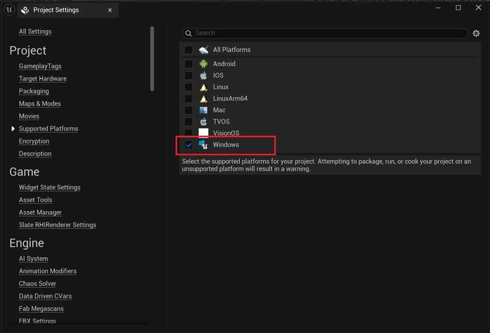Click the settings Search field
490x333 pixels.
click(325, 33)
